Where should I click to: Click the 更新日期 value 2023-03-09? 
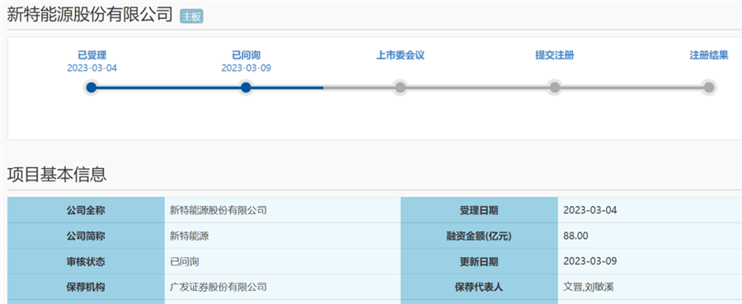click(590, 261)
